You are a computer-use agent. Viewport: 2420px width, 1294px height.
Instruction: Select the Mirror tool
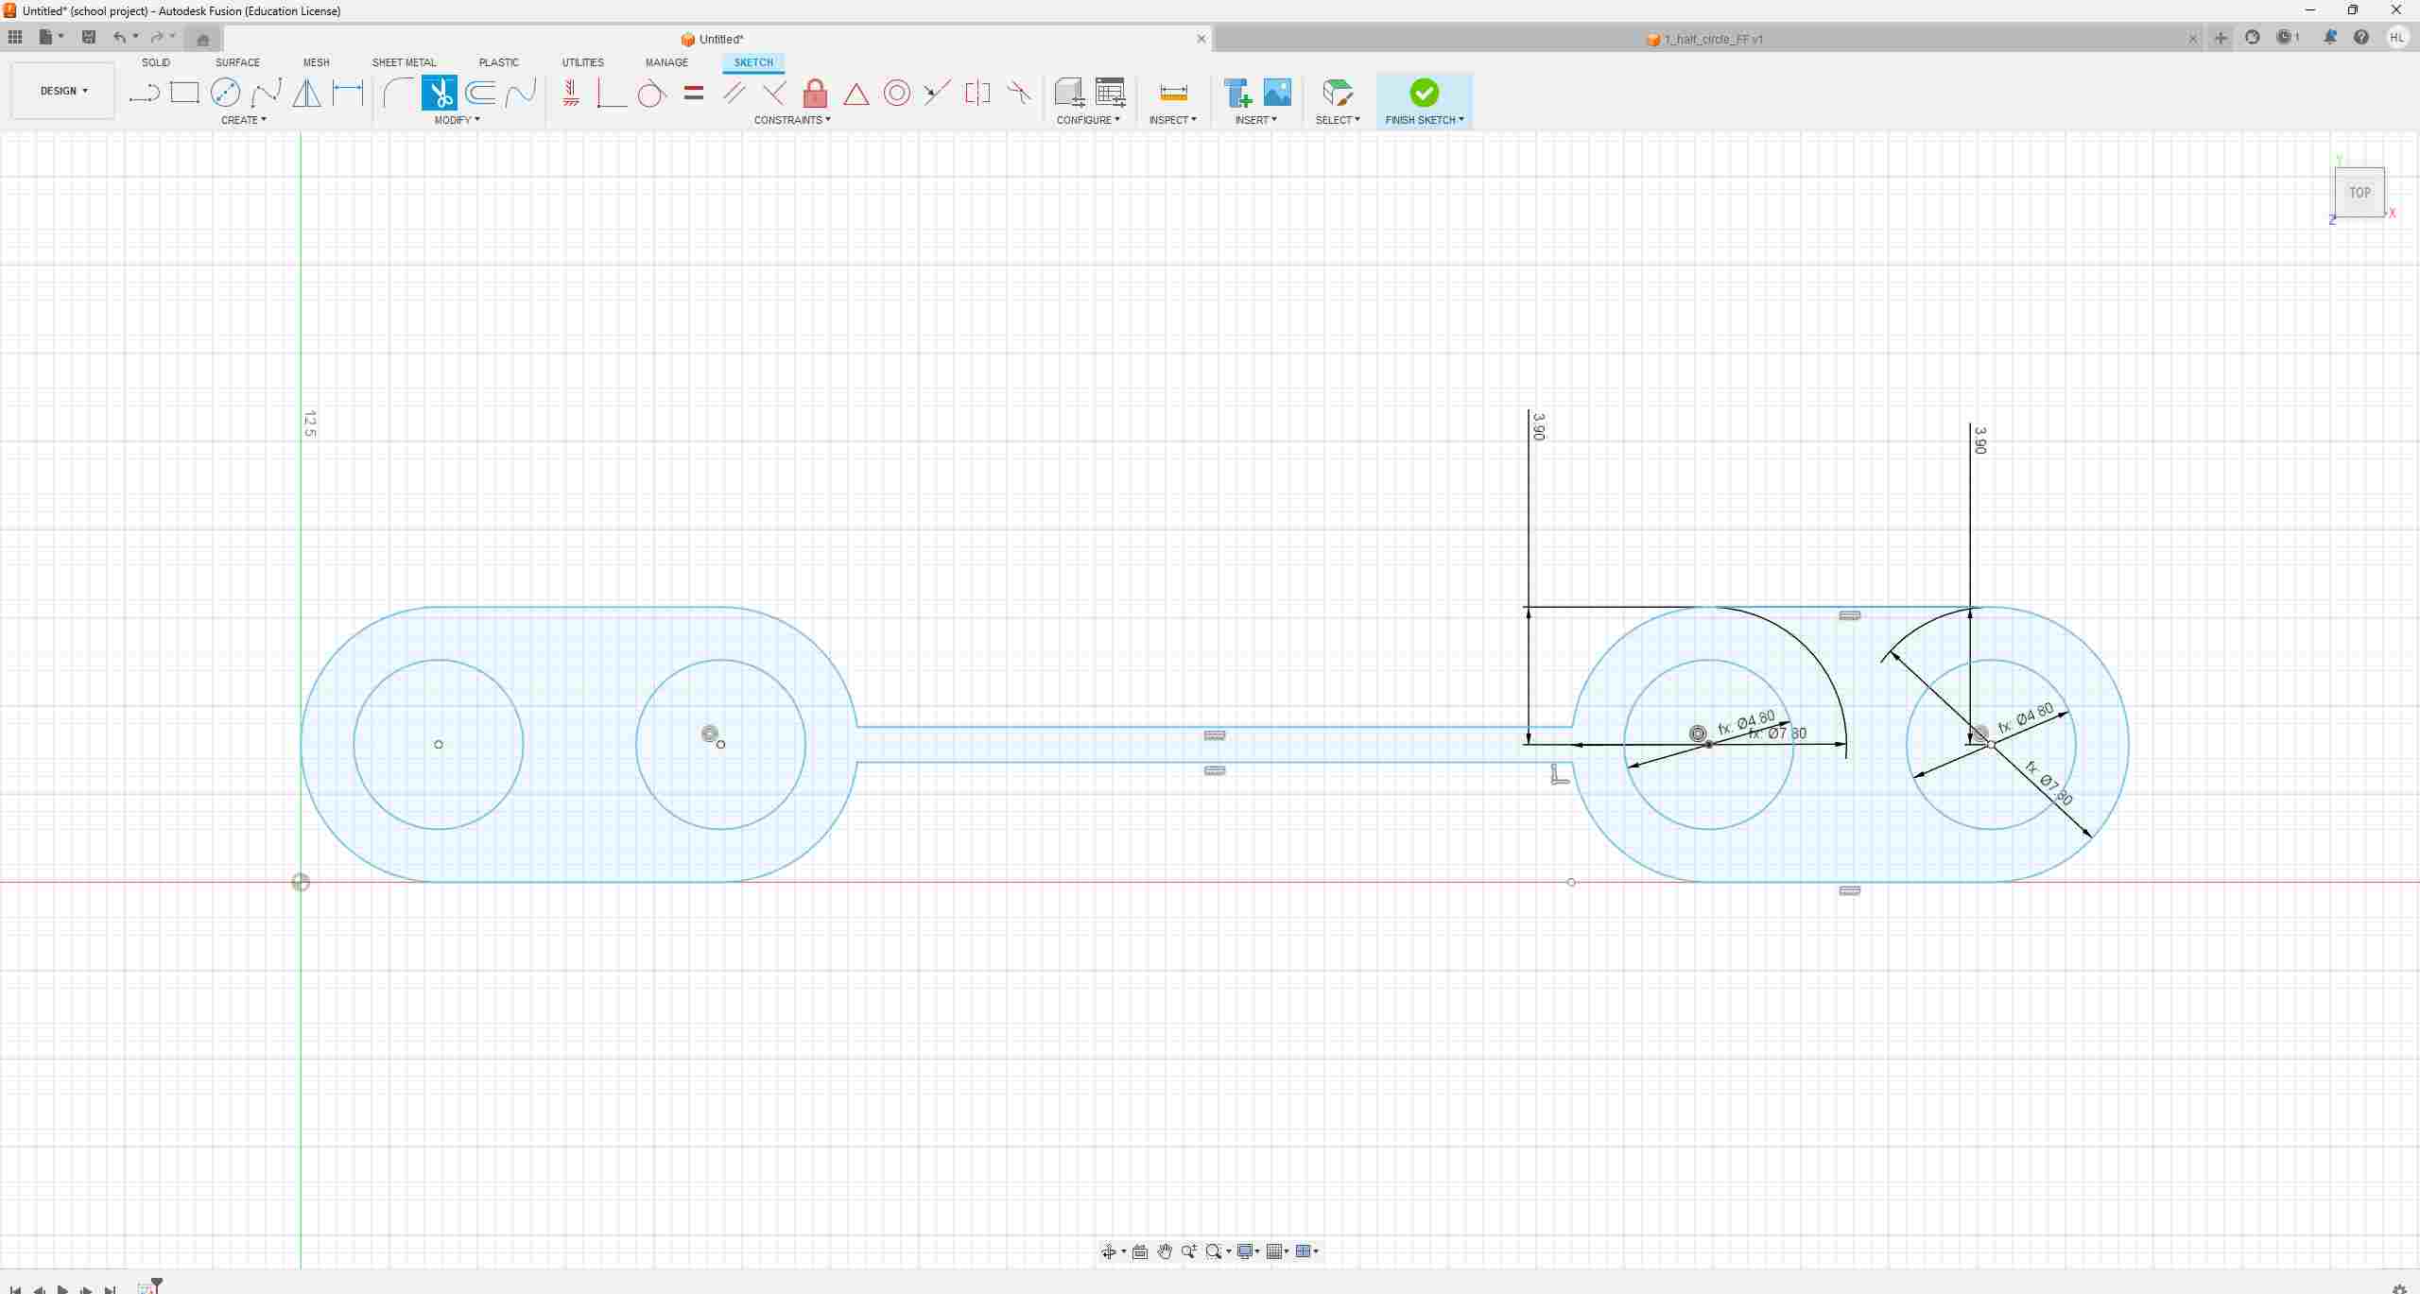[x=306, y=93]
